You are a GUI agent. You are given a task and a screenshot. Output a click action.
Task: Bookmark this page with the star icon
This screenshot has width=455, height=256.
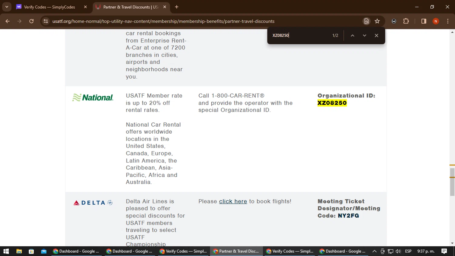click(x=377, y=21)
